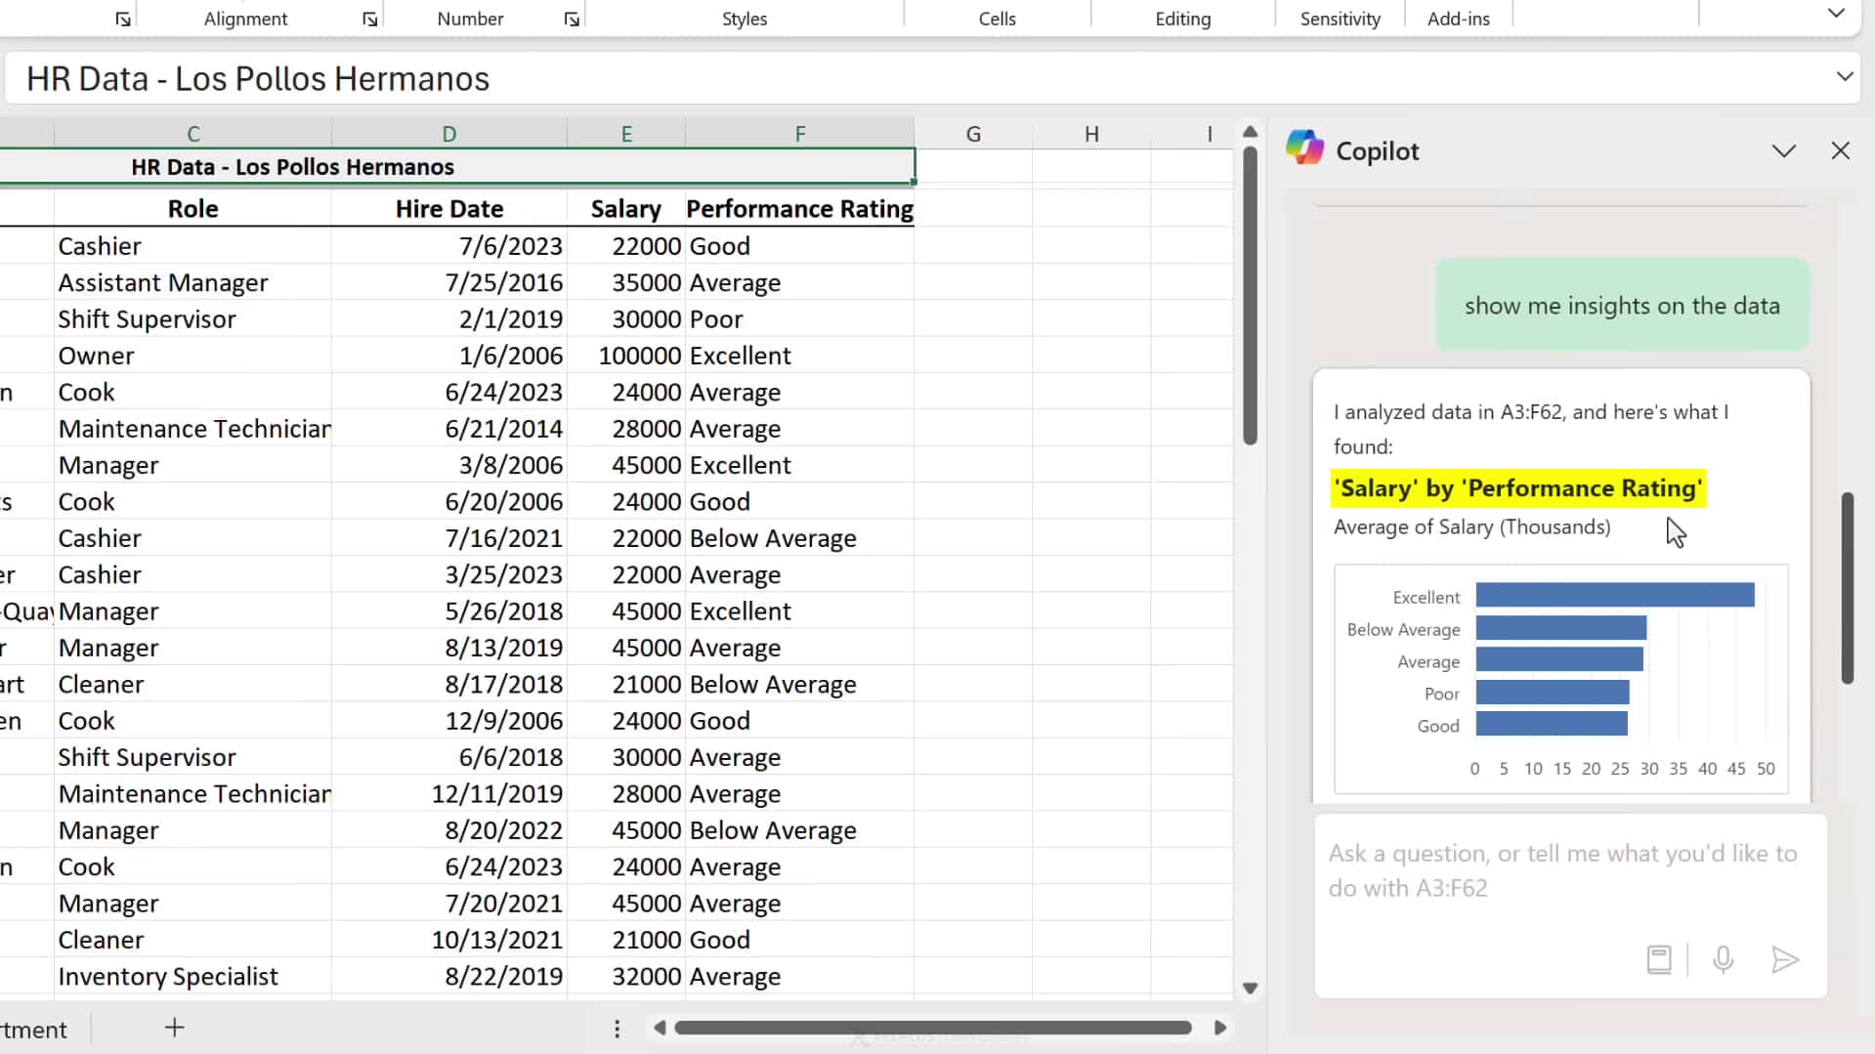This screenshot has height=1054, width=1875.
Task: Select the salary cell 100000
Action: click(626, 356)
